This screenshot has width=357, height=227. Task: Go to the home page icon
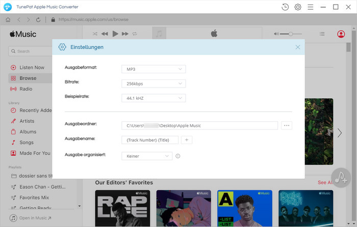coord(8,20)
